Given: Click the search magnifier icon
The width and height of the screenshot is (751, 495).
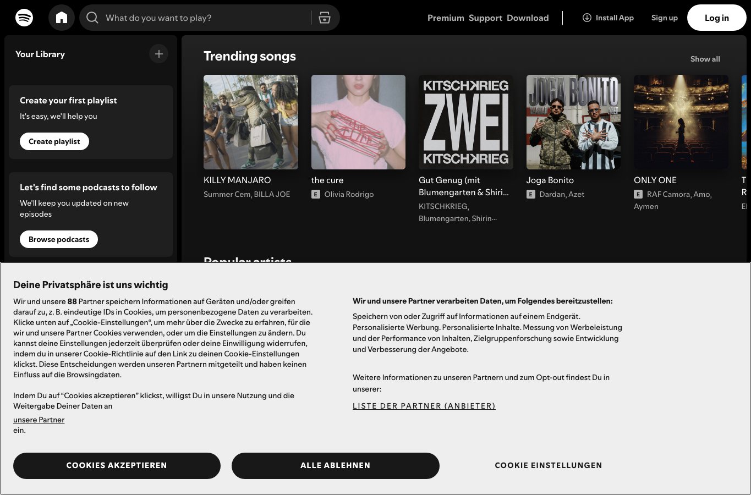Looking at the screenshot, I should pos(92,18).
